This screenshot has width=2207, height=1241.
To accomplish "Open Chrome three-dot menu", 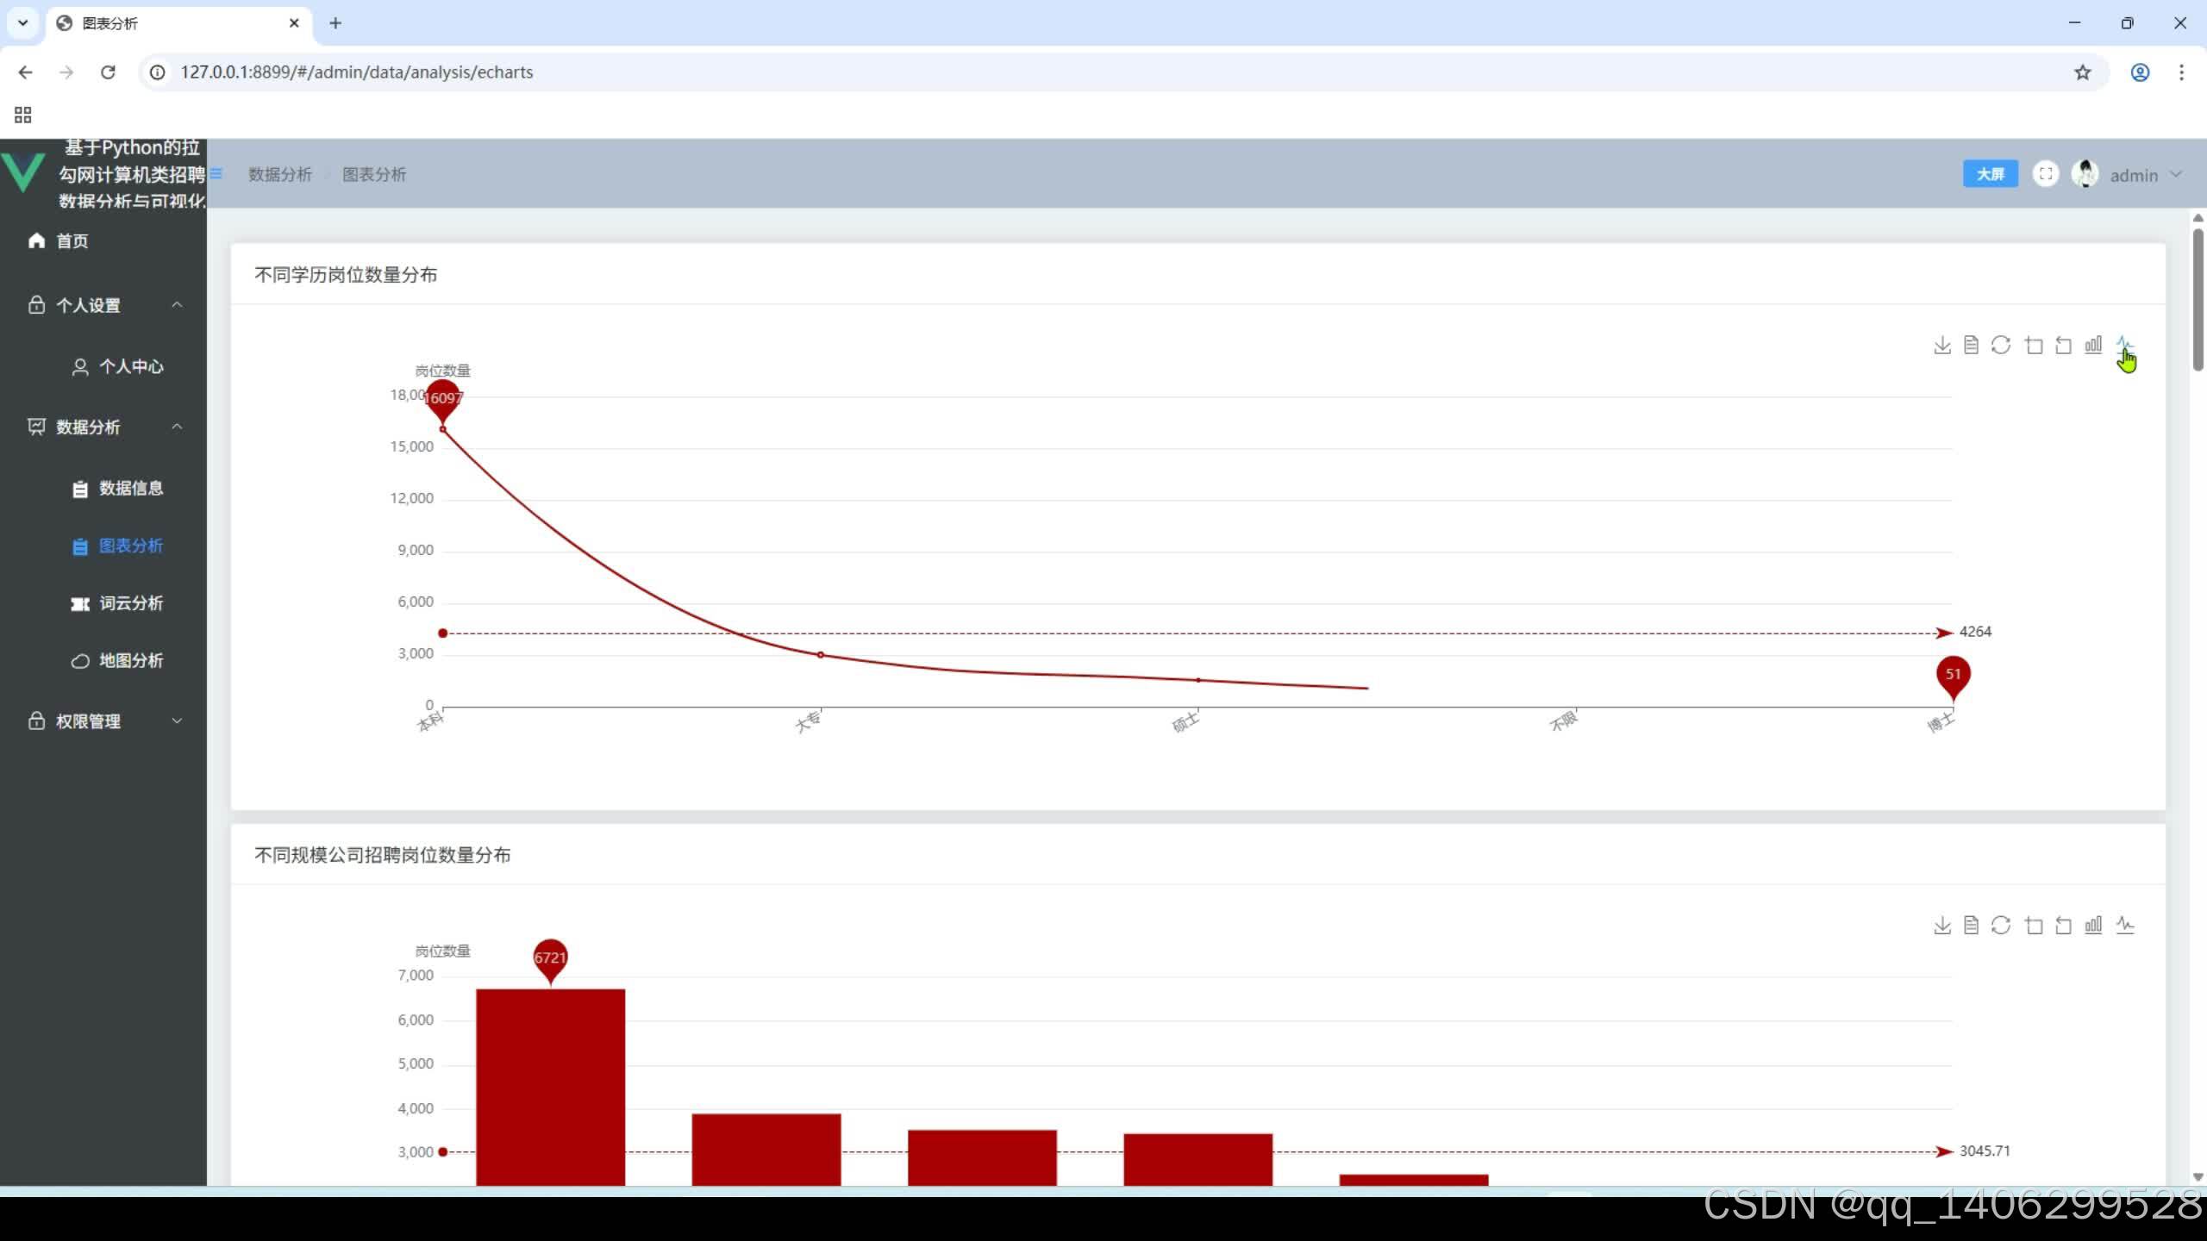I will (2182, 72).
